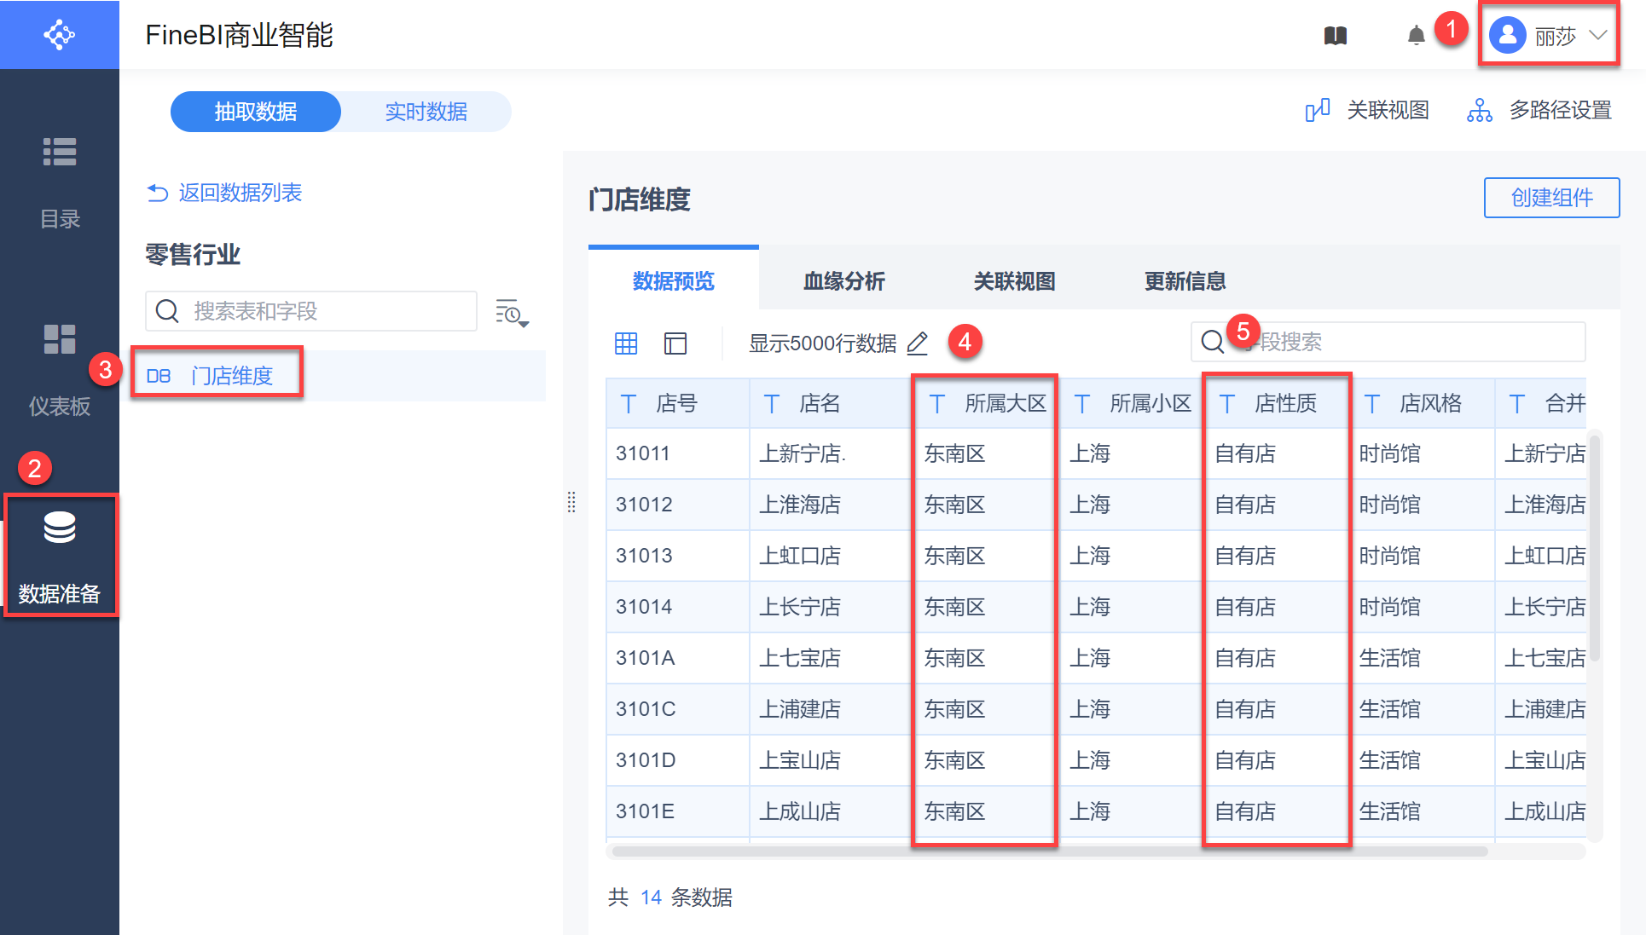Image resolution: width=1646 pixels, height=935 pixels.
Task: Select 抽取数据 mode toggle
Action: pos(256,112)
